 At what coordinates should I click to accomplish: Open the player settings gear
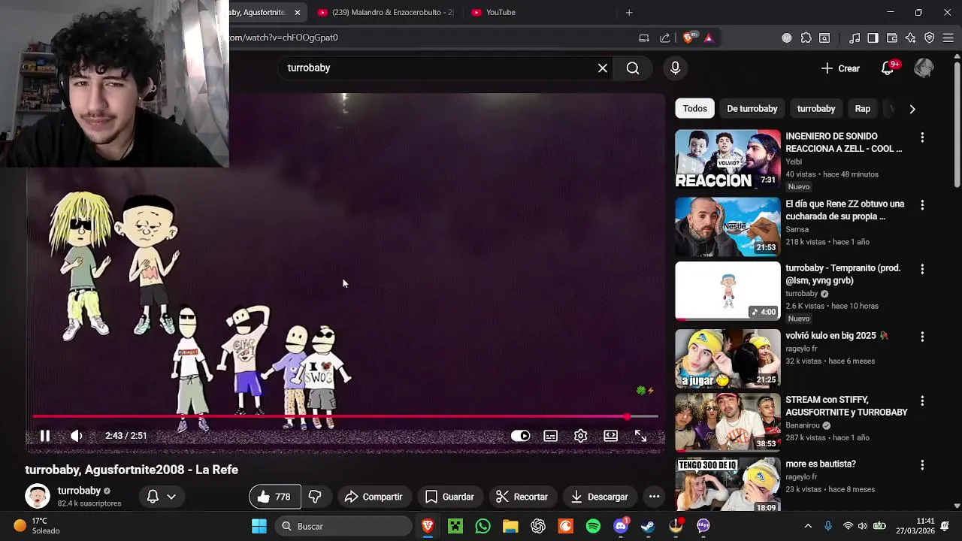581,436
